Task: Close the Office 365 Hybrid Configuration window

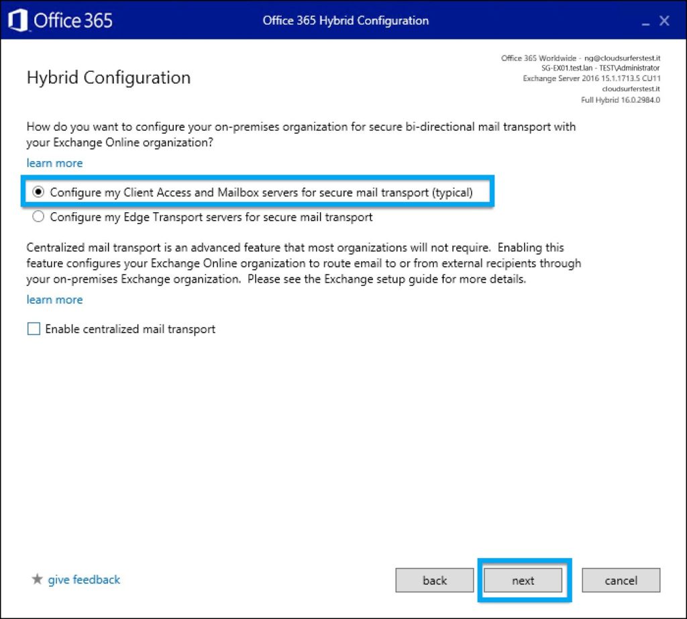Action: point(664,21)
